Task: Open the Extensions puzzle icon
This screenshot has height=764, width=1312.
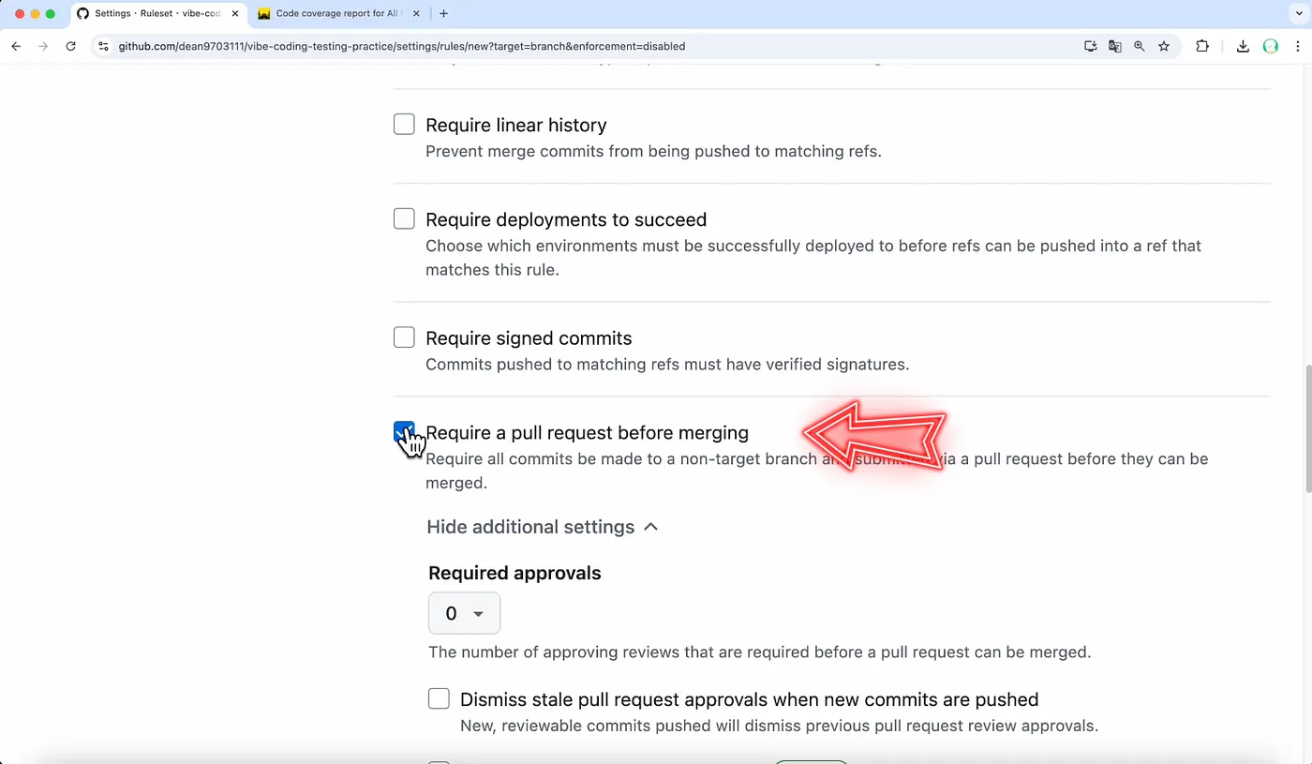Action: tap(1202, 46)
